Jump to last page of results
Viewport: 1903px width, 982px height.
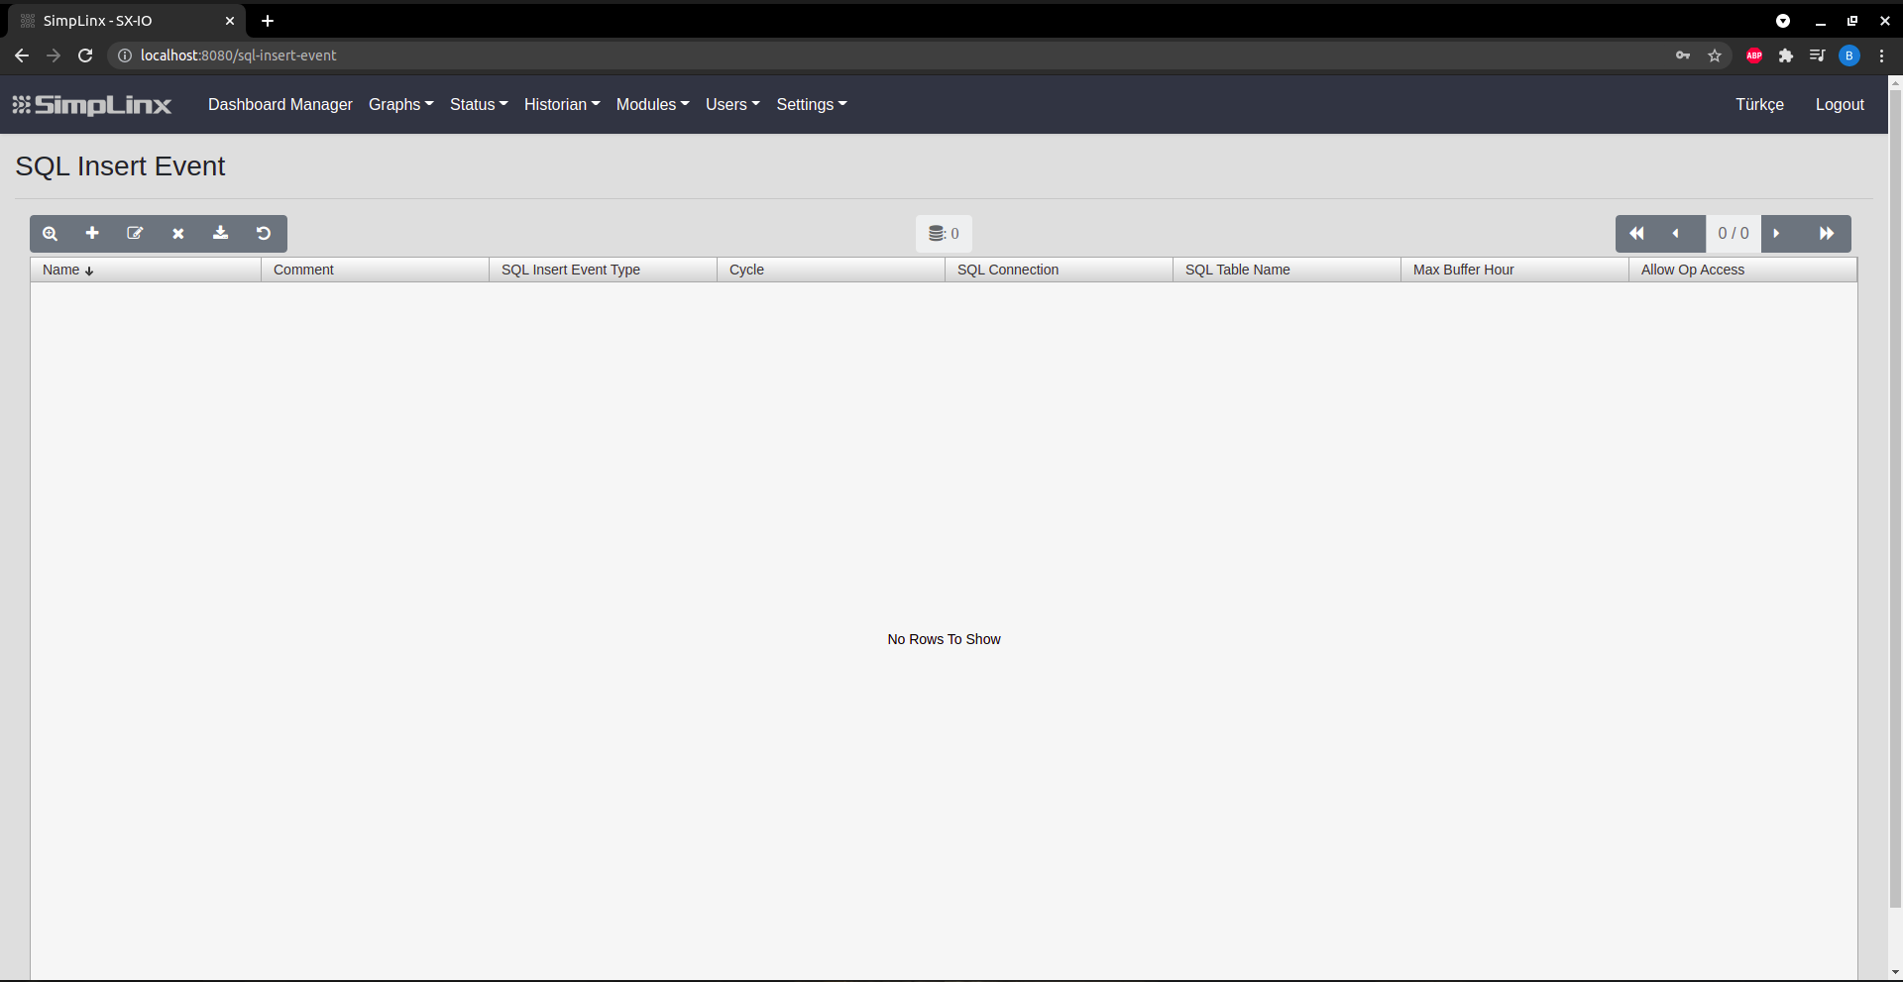click(1826, 234)
